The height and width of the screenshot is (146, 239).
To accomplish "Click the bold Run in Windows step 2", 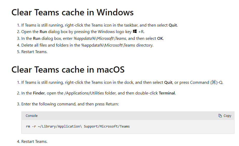I will pyautogui.click(x=43, y=32).
